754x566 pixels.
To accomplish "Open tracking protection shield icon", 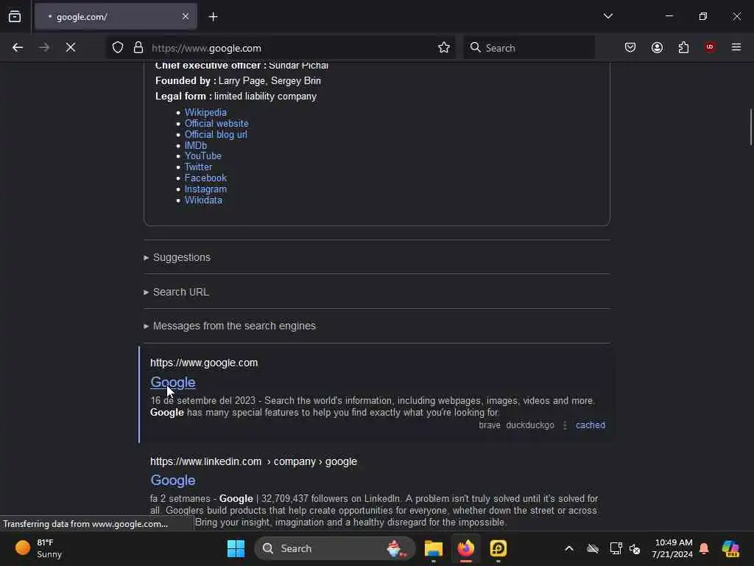I will click(x=118, y=48).
